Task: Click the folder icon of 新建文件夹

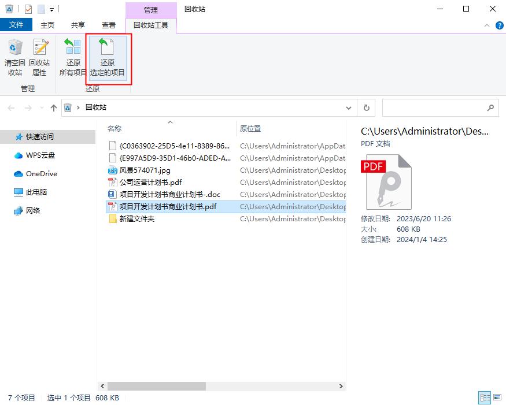Action: pos(113,218)
